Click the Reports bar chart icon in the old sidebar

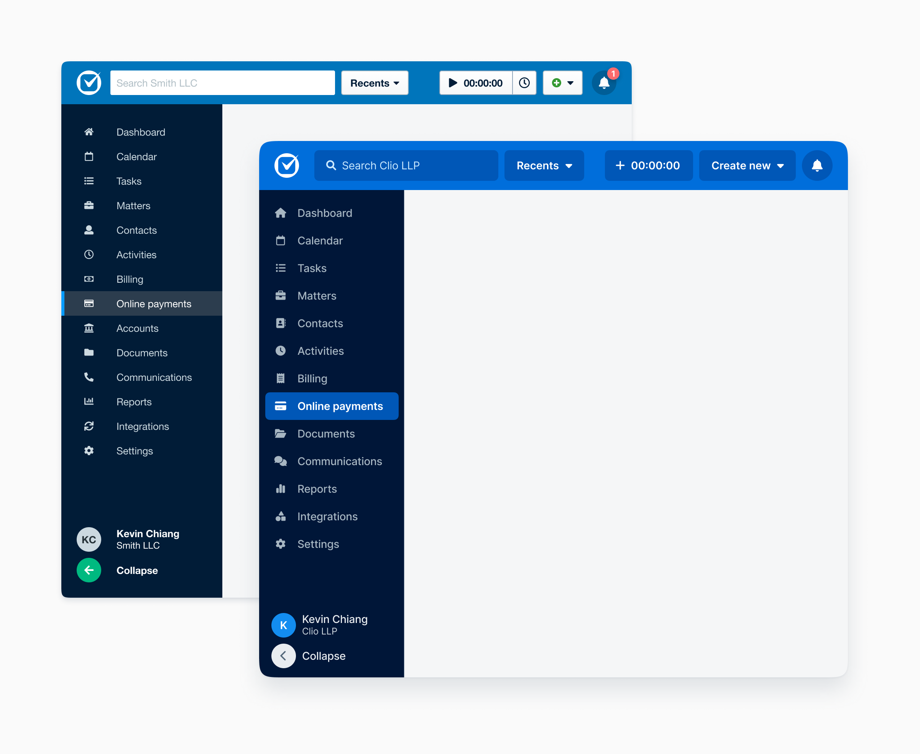89,402
